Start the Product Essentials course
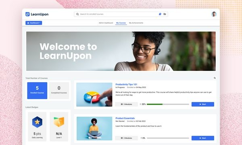This screenshot has height=145, width=242. [x=203, y=138]
